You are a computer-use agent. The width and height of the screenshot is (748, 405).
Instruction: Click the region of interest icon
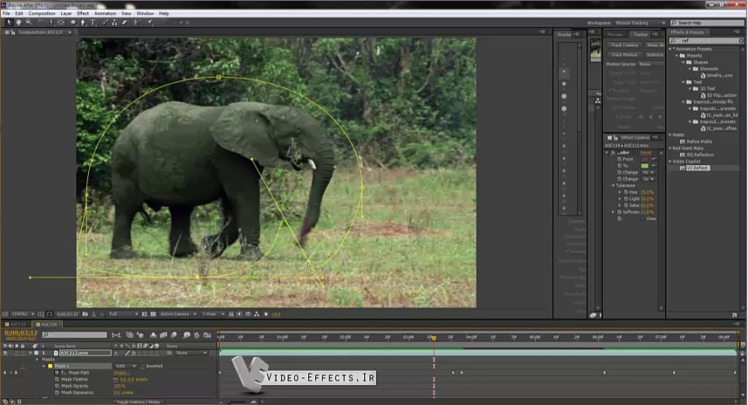click(145, 314)
